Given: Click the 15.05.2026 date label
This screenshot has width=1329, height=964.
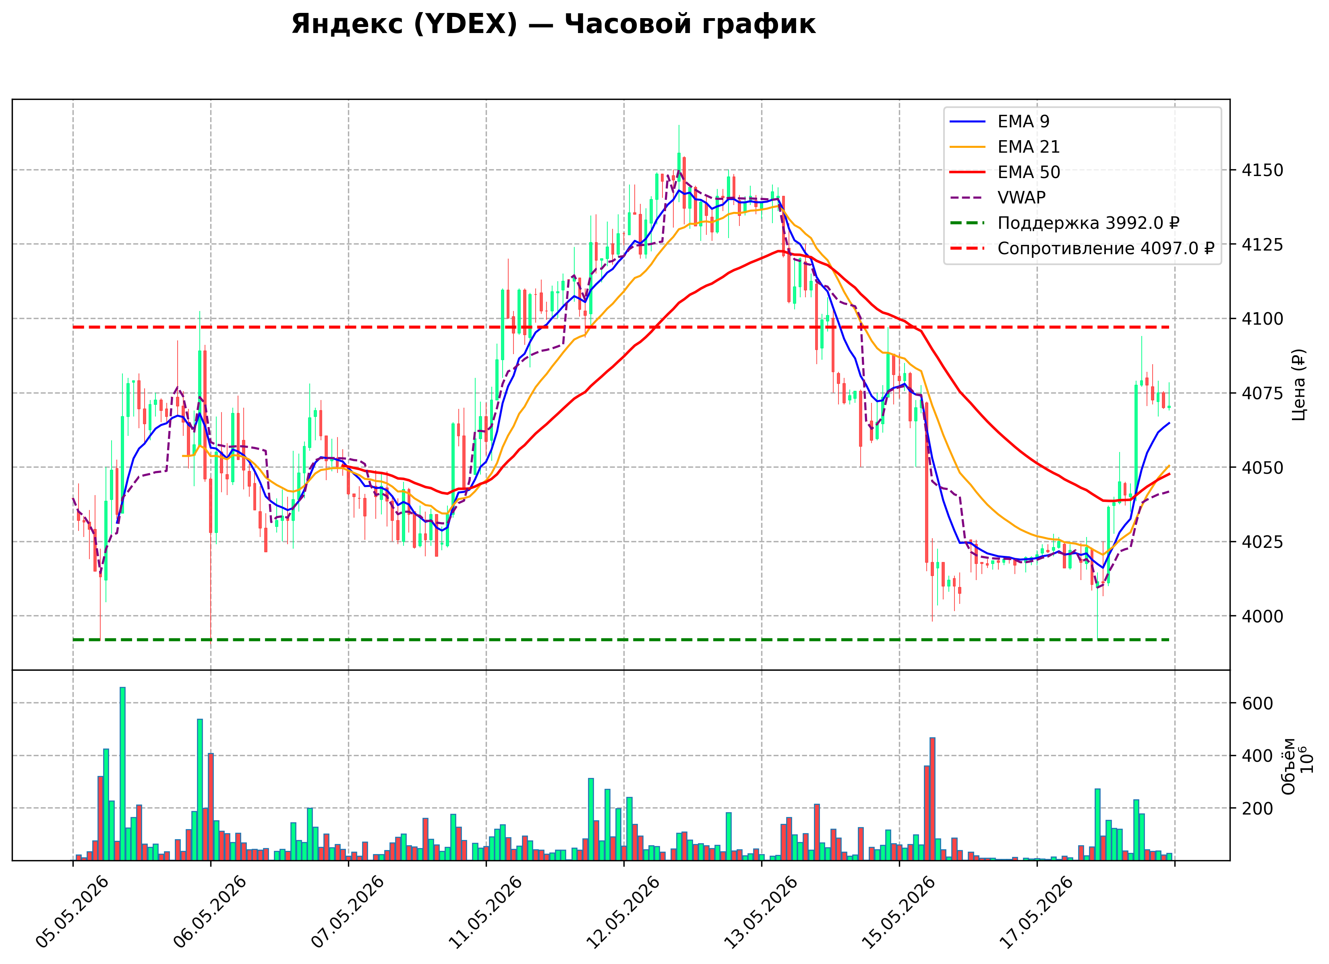Looking at the screenshot, I should 898,912.
